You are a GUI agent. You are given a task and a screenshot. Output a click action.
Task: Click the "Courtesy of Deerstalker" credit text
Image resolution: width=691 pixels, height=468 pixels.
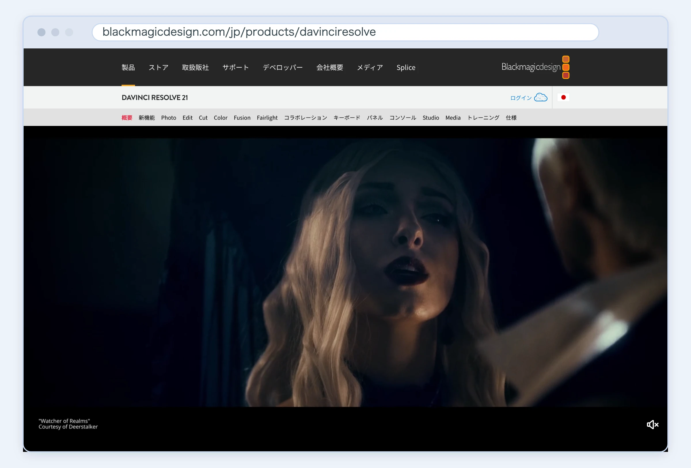68,427
